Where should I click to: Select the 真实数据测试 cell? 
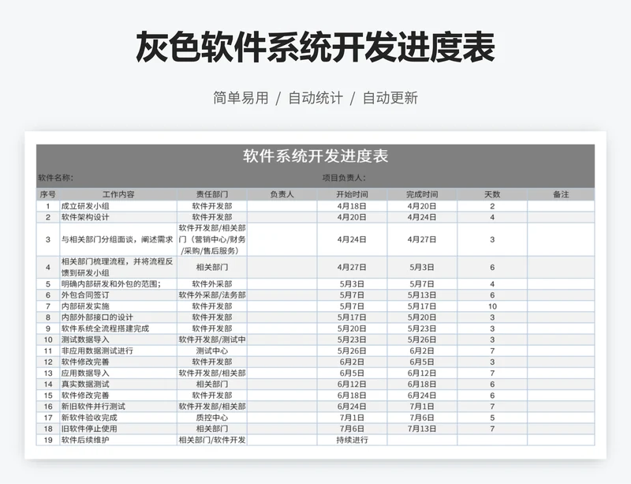[x=118, y=384]
